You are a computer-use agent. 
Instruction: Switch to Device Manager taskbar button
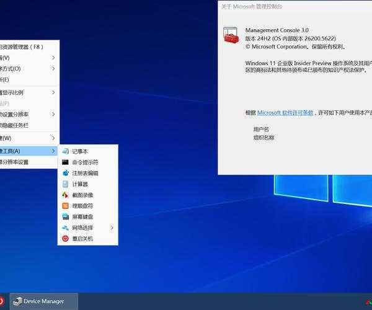pos(44,301)
